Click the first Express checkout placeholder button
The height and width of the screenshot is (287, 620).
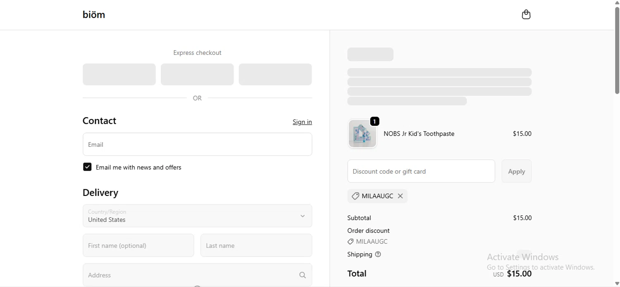click(x=119, y=74)
